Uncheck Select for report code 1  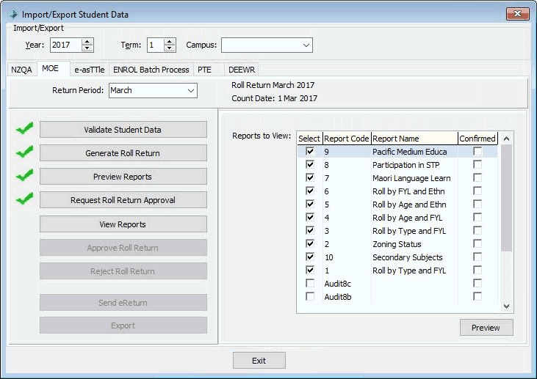(x=310, y=270)
